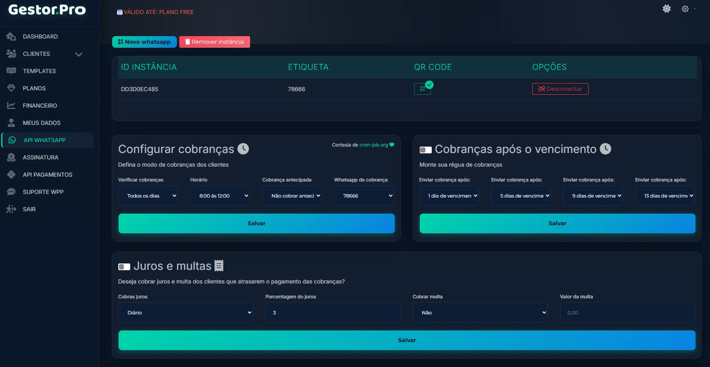Open the Horário dropdown

[220, 196]
